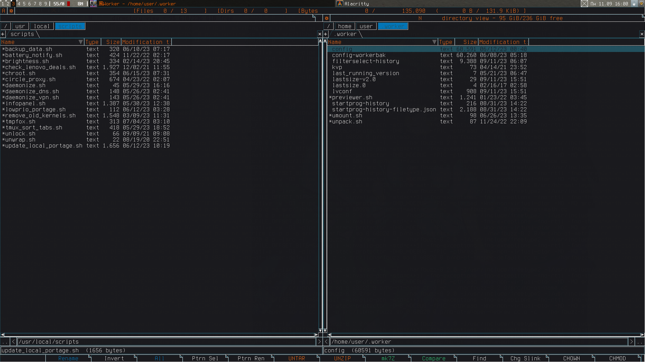This screenshot has width=645, height=362.
Task: Select config-workerbak in the right panel
Action: coord(486,55)
